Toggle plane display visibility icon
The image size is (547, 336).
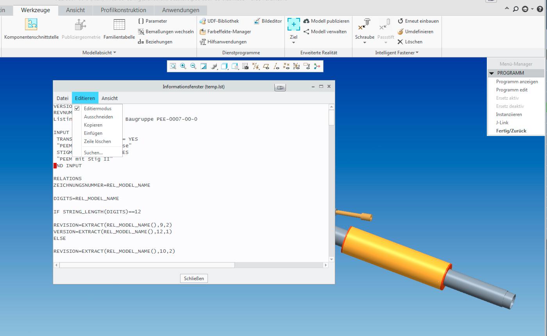point(266,66)
